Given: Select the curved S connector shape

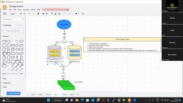Looking at the screenshot, I should (13, 66).
